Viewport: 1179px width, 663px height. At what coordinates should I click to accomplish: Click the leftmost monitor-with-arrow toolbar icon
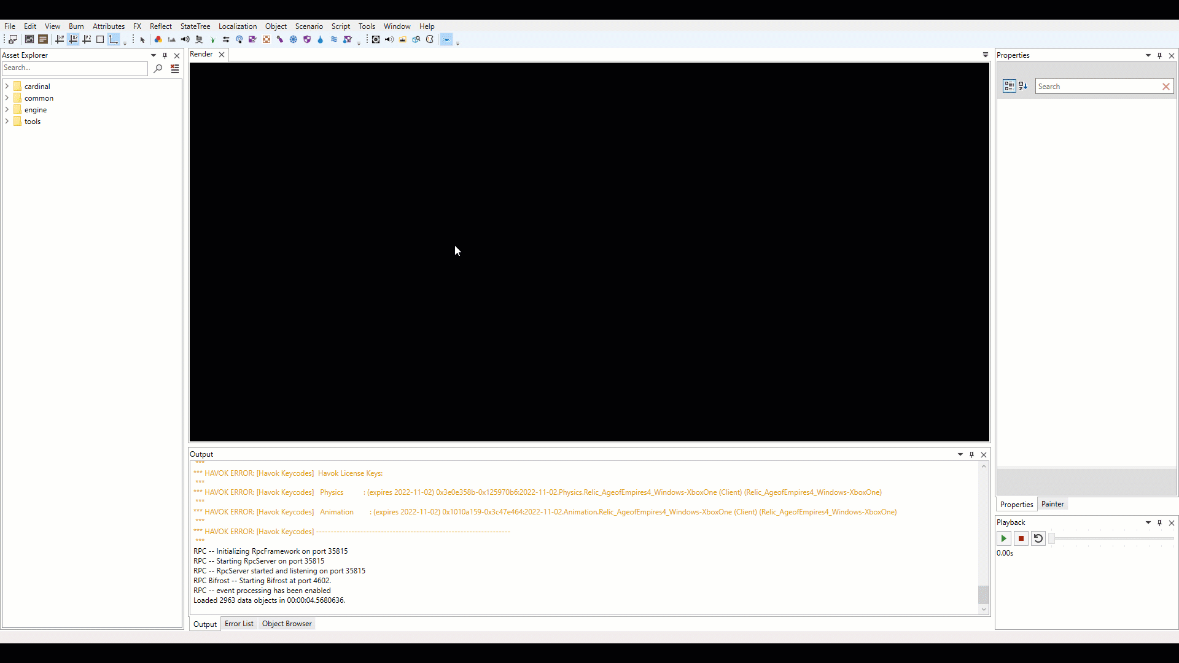pyautogui.click(x=13, y=39)
